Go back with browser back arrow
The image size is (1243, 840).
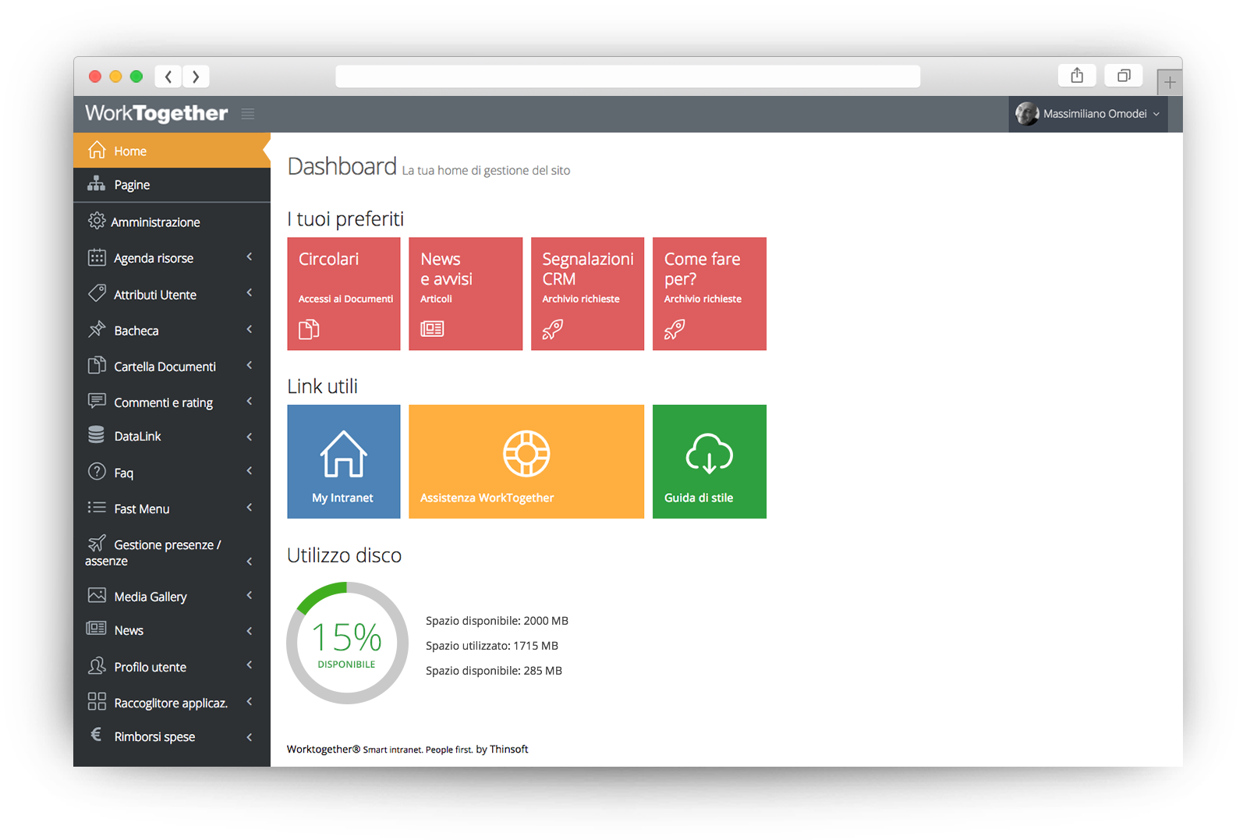click(x=168, y=76)
